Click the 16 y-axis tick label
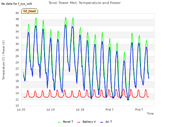 (x=17, y=87)
